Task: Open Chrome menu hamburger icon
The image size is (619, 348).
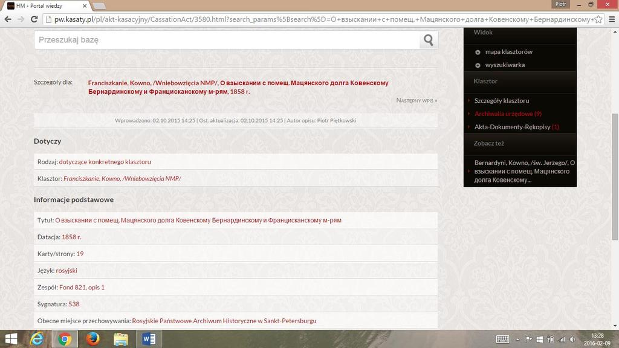Action: coord(612,19)
